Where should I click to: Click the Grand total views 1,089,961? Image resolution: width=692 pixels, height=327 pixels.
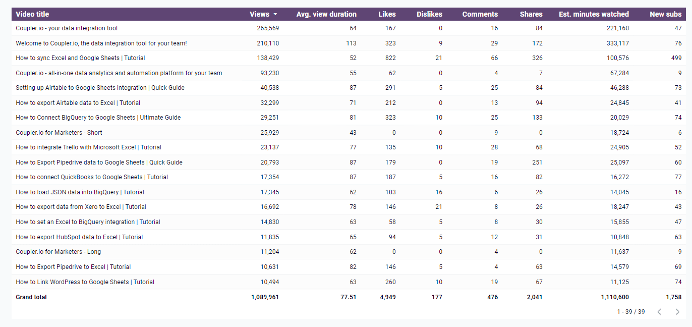(265, 297)
